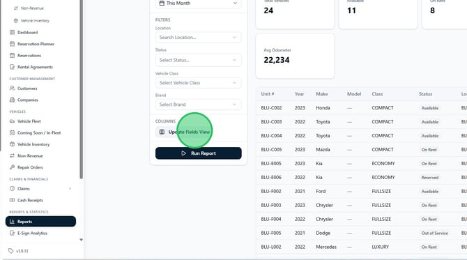Click the E-Sign Analytics icon
467x260 pixels.
click(x=13, y=234)
